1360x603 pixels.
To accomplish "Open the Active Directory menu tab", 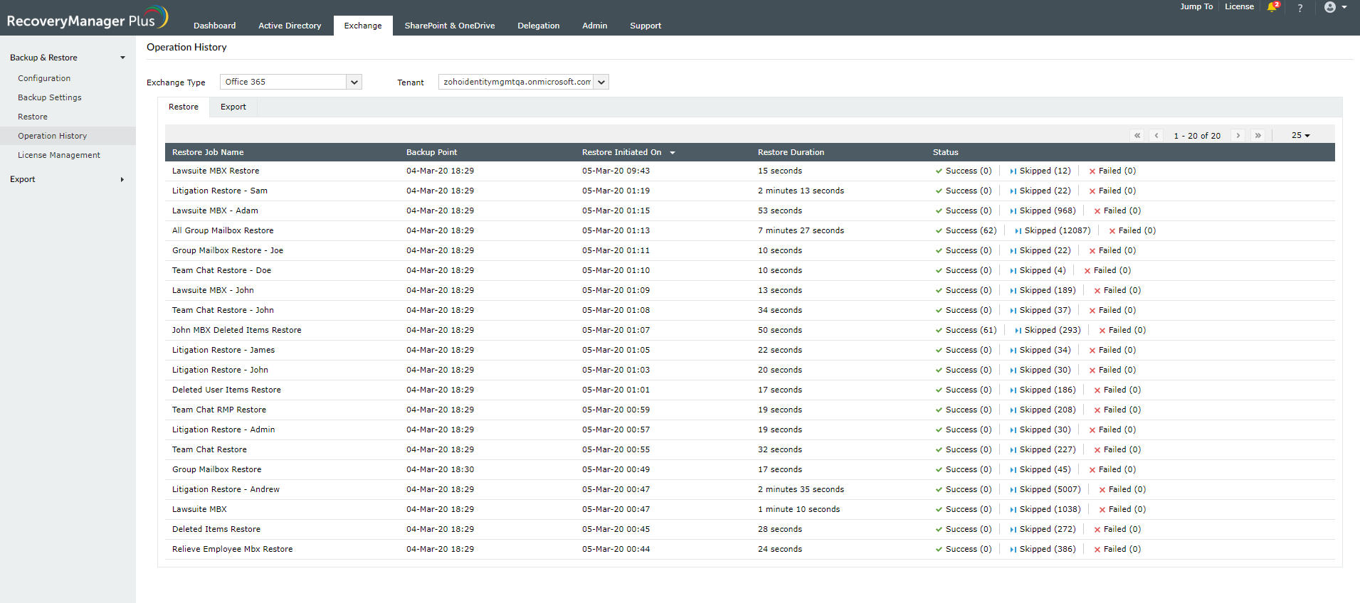I will coord(290,26).
